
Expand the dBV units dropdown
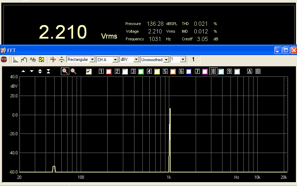click(x=136, y=59)
